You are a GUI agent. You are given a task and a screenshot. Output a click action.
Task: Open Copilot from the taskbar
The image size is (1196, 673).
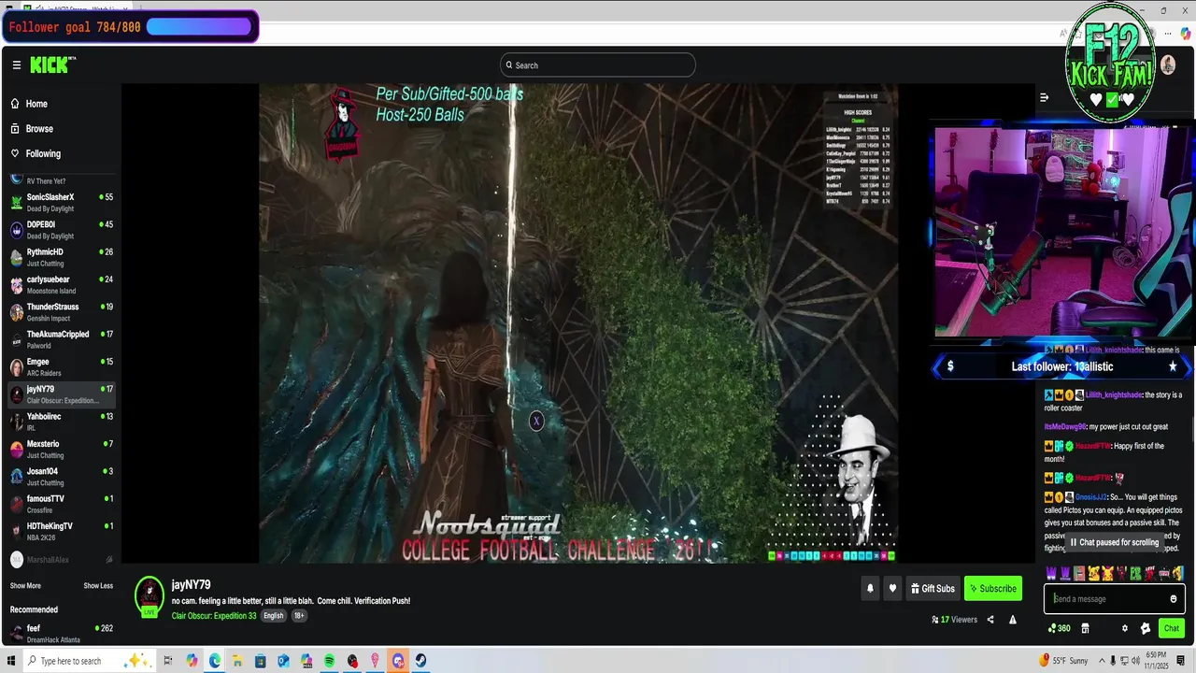tap(192, 661)
